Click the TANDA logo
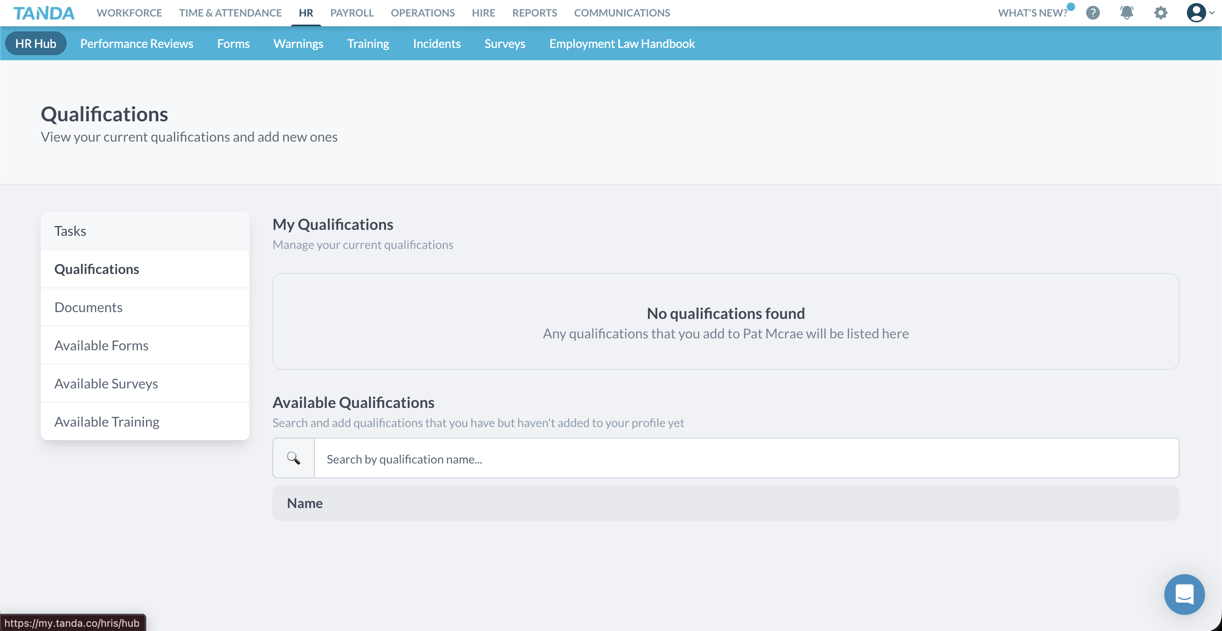This screenshot has width=1222, height=631. 43,13
